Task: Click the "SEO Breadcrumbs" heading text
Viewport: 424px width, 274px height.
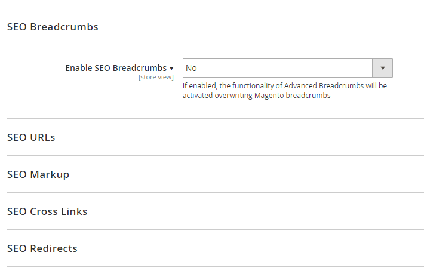Action: coord(53,27)
